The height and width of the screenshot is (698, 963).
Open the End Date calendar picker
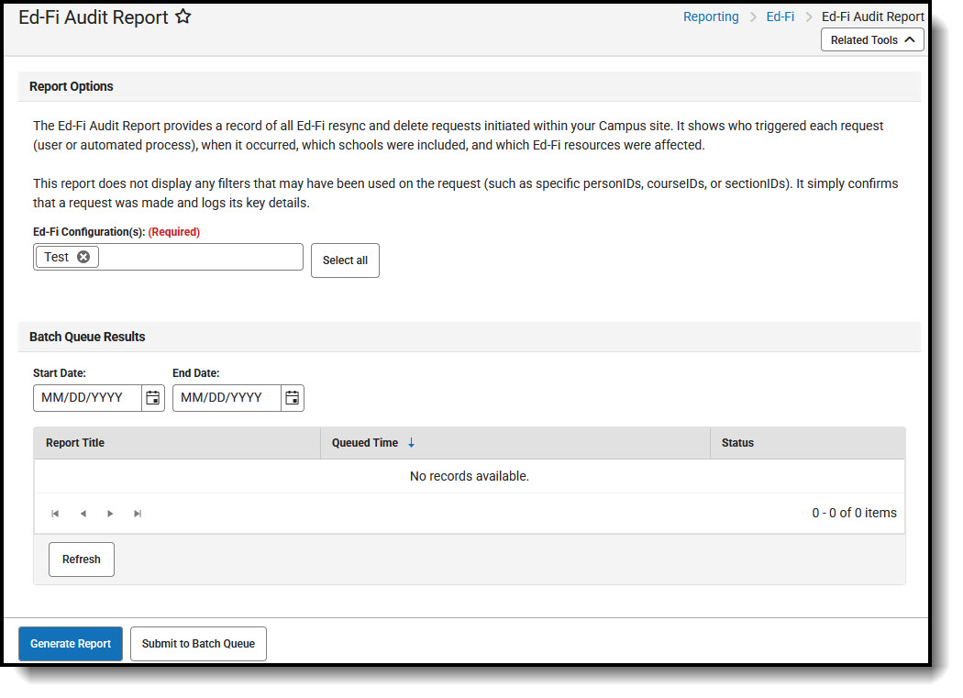292,397
